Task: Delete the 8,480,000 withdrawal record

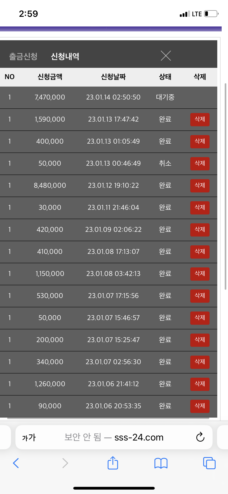Action: [x=200, y=186]
